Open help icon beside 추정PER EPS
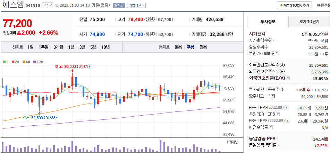The image size is (330, 153). pos(278,114)
